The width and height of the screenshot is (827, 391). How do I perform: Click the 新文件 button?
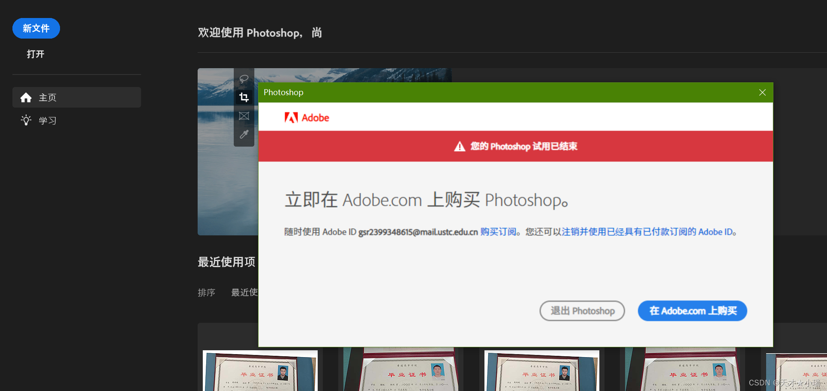point(36,28)
